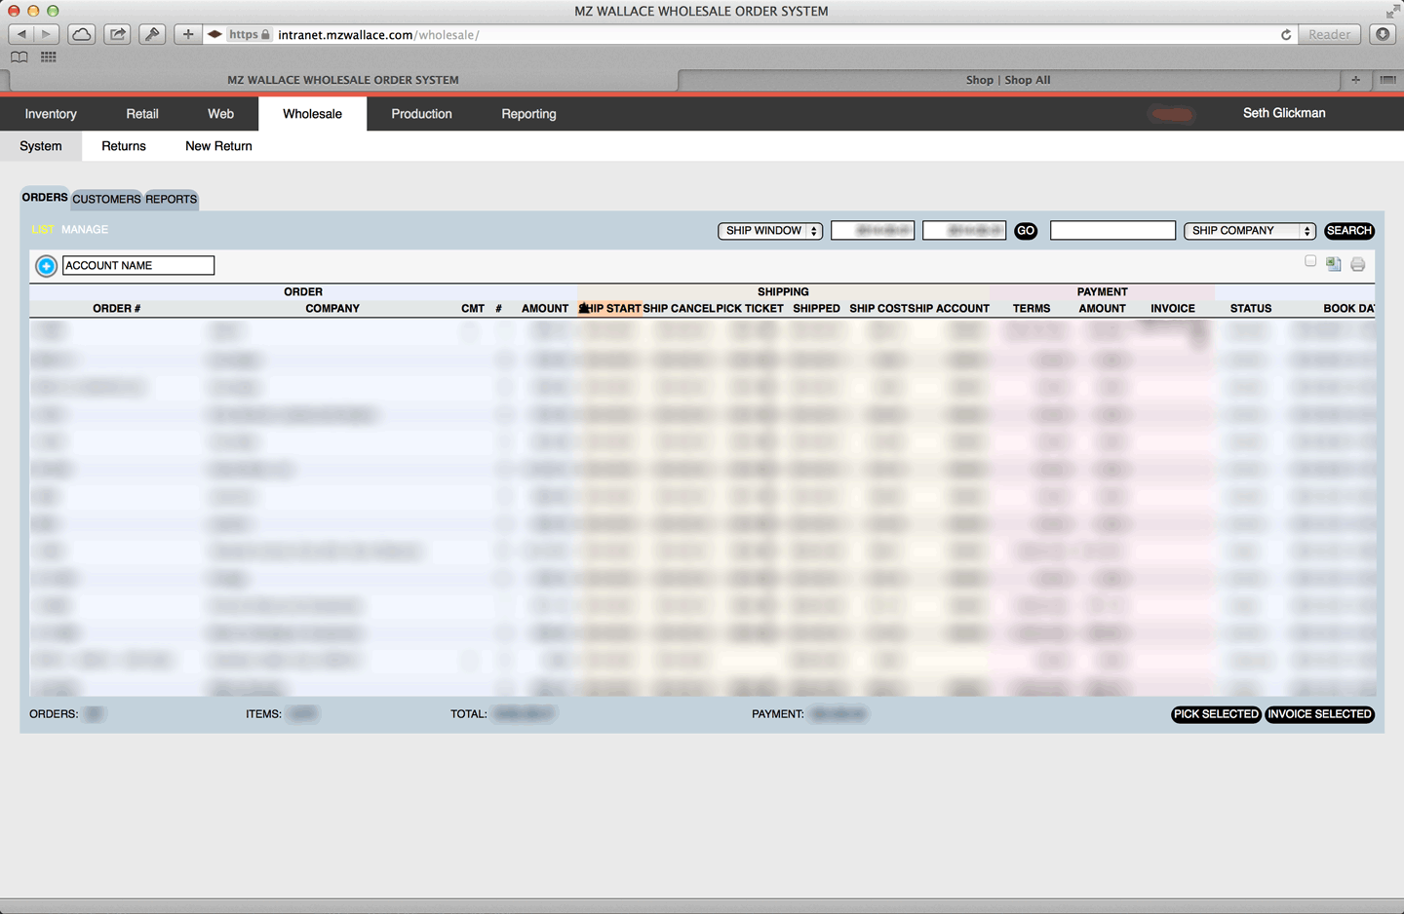
Task: Click INVOICE SELECTED button
Action: (x=1319, y=714)
